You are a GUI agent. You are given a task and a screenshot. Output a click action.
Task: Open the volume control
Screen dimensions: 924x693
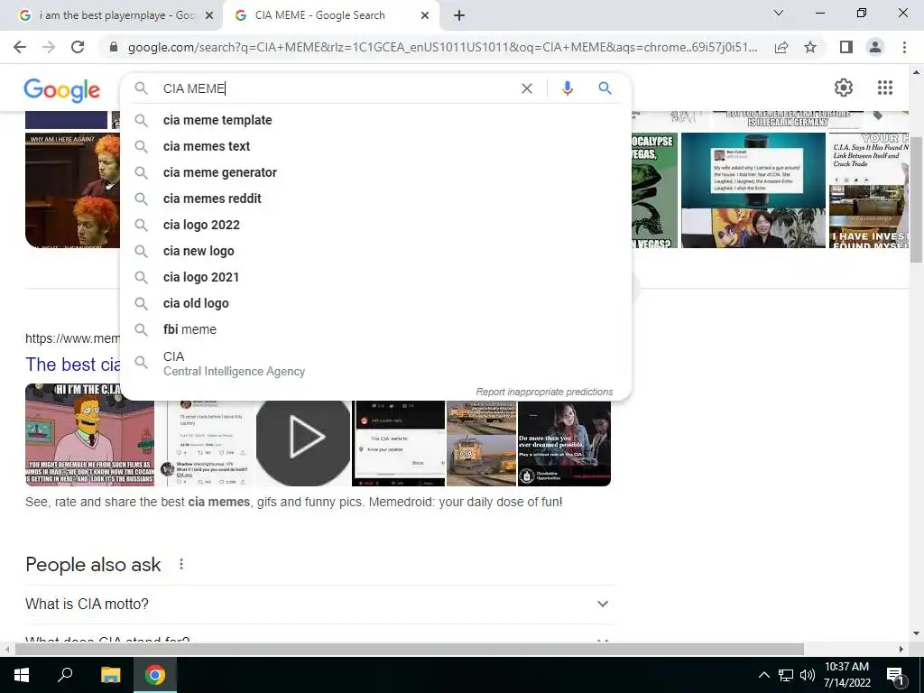pyautogui.click(x=807, y=675)
